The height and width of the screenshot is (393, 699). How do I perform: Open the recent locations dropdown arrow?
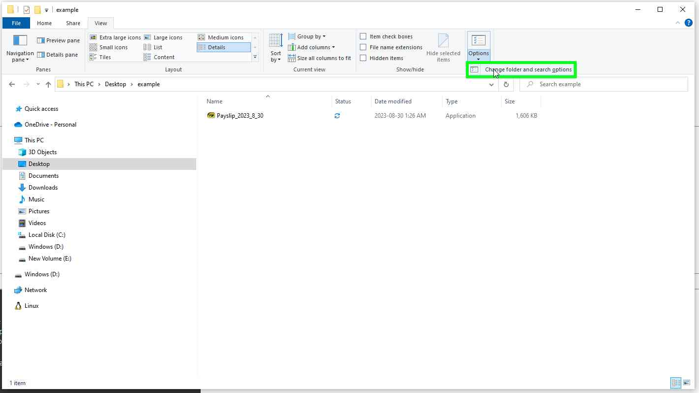pos(38,84)
